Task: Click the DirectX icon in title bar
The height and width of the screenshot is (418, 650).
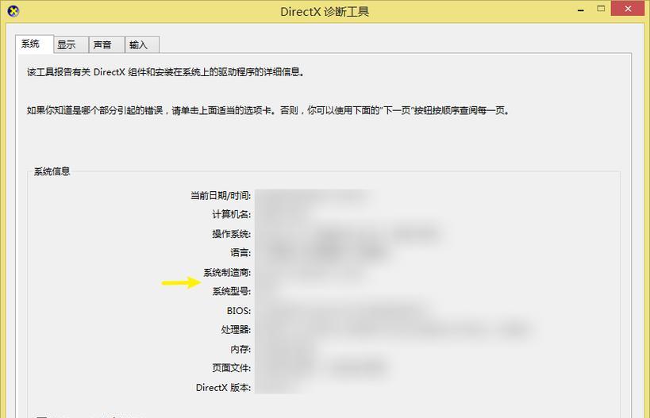Action: click(13, 11)
